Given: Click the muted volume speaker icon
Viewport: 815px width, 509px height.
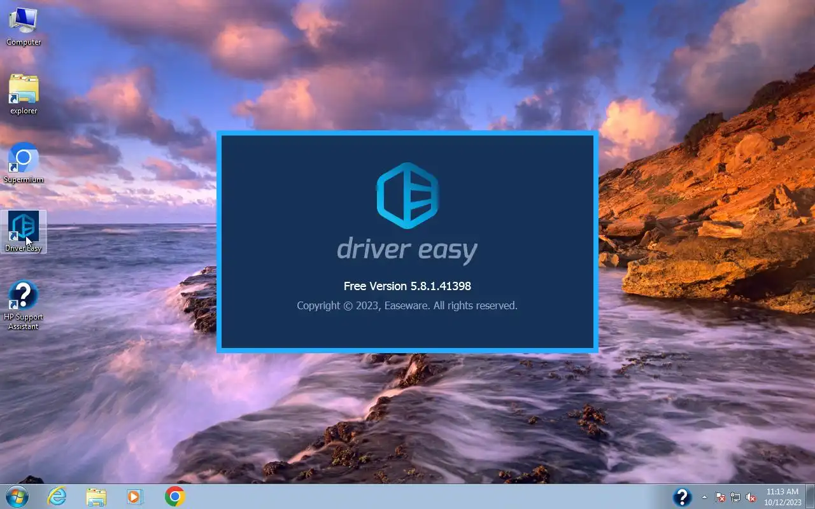Looking at the screenshot, I should [x=751, y=497].
